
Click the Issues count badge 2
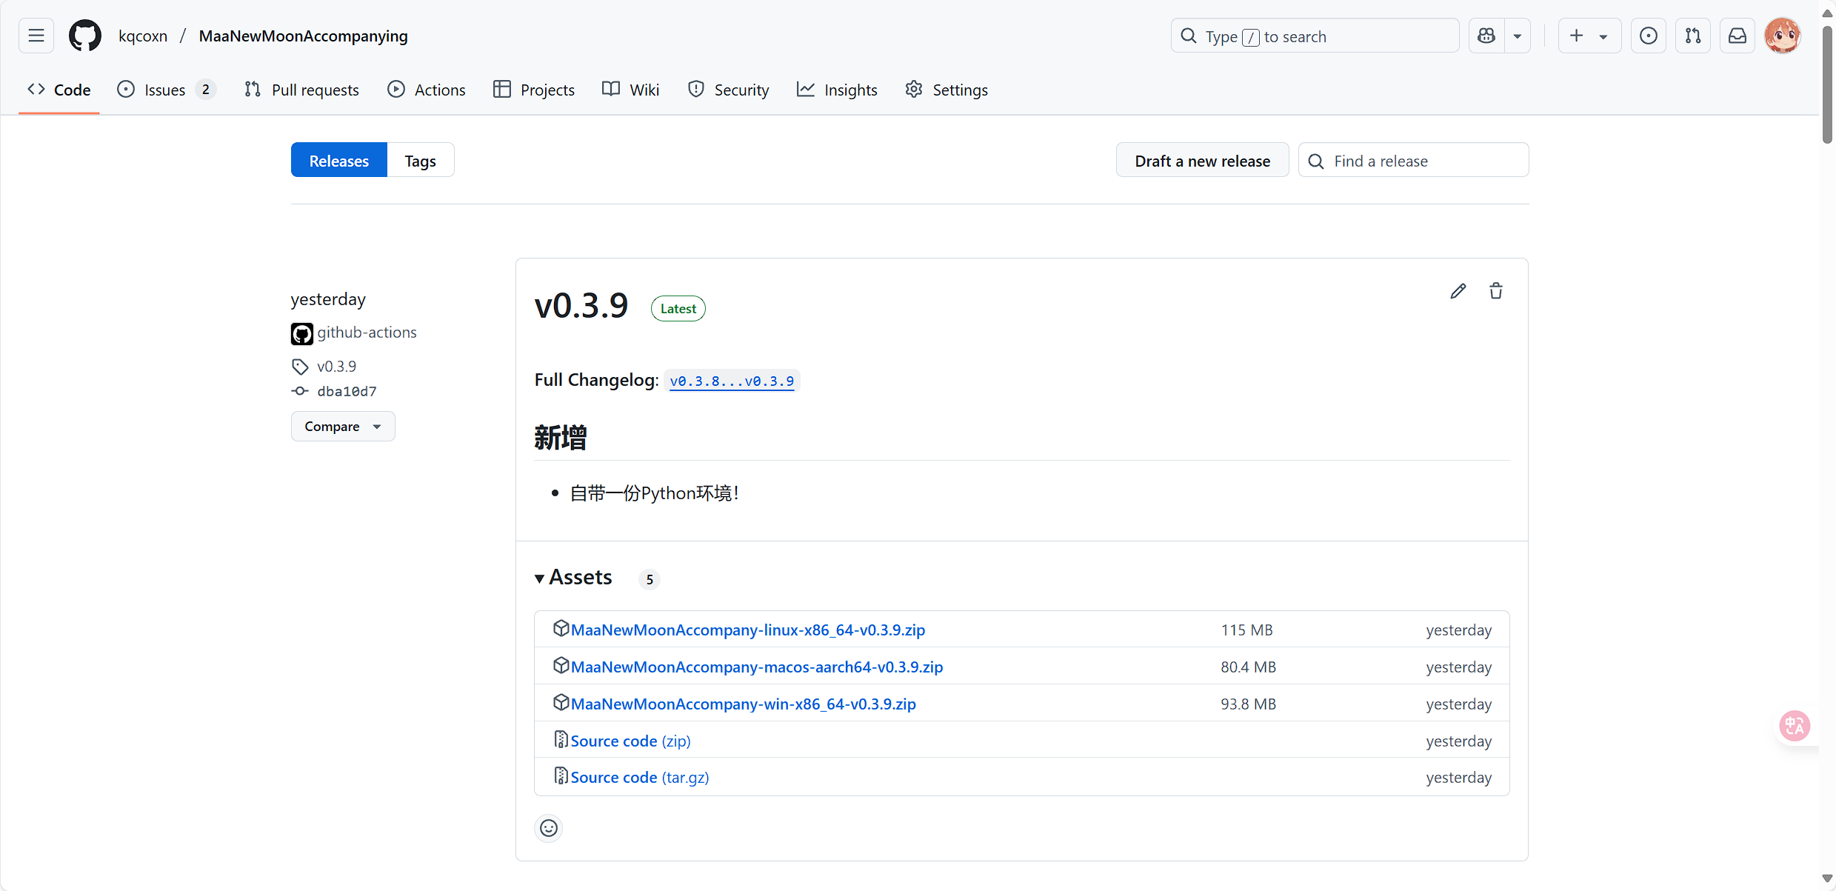point(206,90)
